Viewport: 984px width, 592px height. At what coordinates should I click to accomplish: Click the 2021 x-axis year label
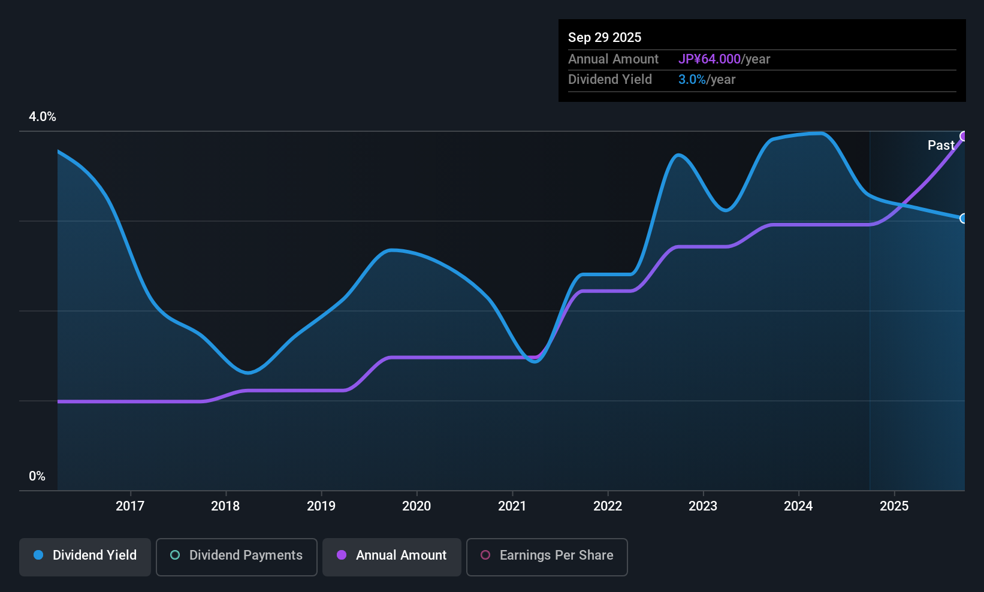tap(512, 506)
